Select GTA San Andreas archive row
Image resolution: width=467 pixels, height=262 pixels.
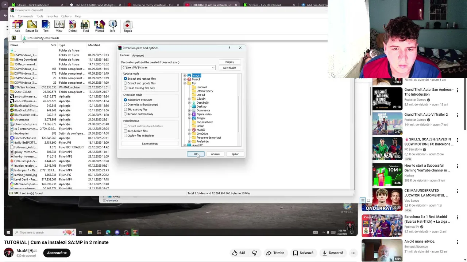click(59, 87)
